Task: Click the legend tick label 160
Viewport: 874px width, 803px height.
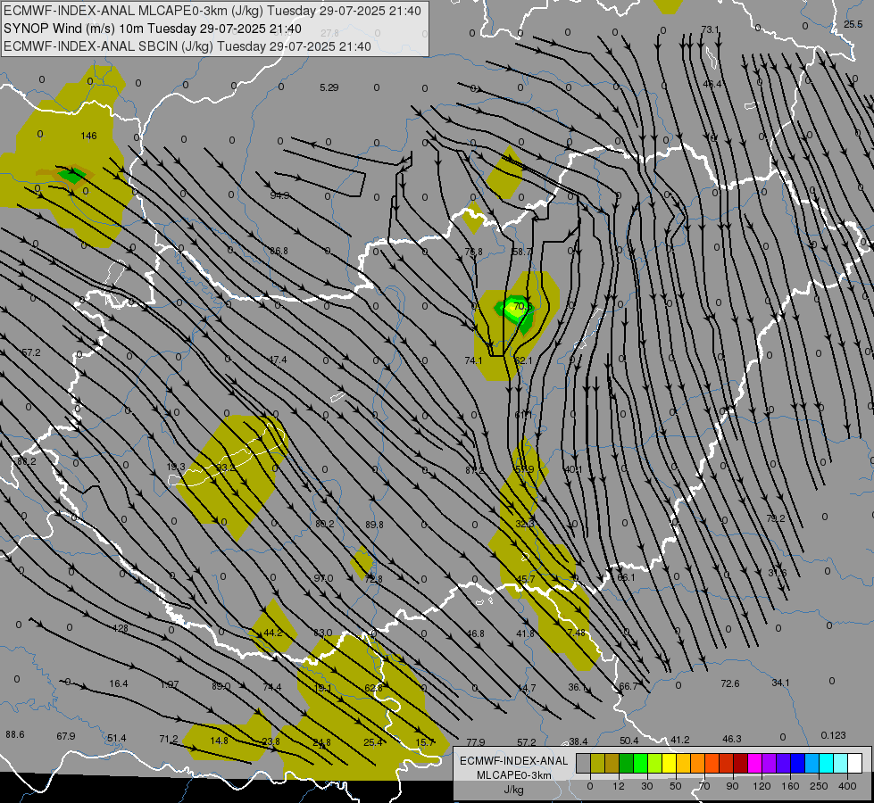Action: pyautogui.click(x=790, y=786)
